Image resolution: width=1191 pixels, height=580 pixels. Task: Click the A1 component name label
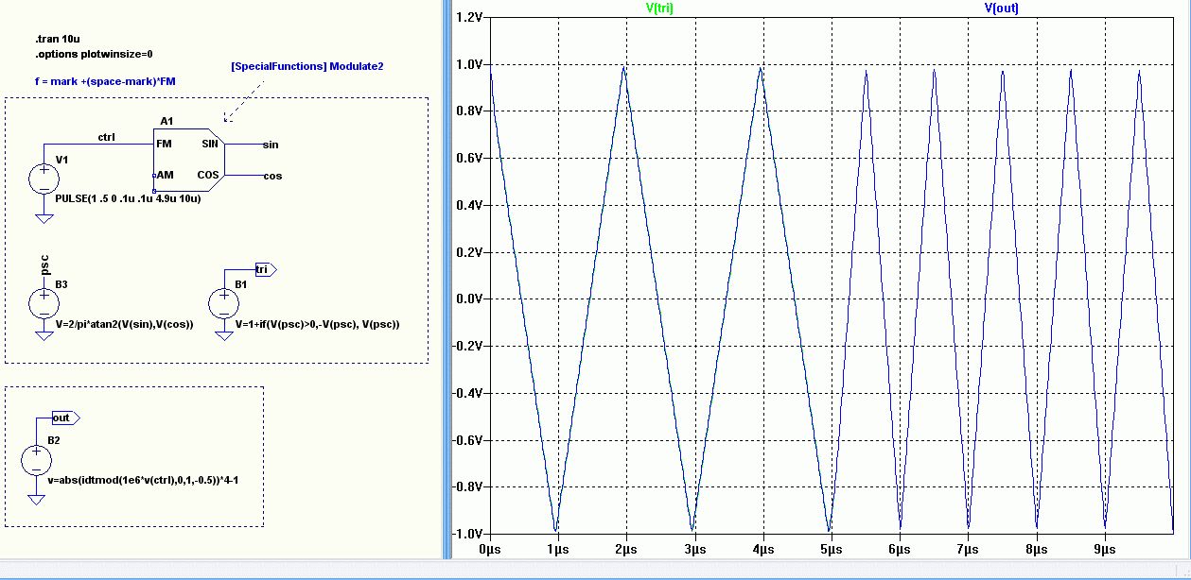click(x=166, y=122)
